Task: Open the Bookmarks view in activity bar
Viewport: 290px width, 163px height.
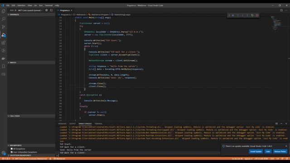Action: [x=4, y=66]
